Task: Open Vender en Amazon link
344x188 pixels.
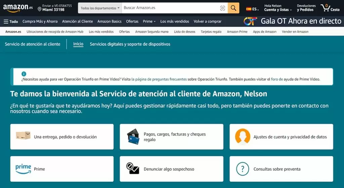Action: click(295, 32)
